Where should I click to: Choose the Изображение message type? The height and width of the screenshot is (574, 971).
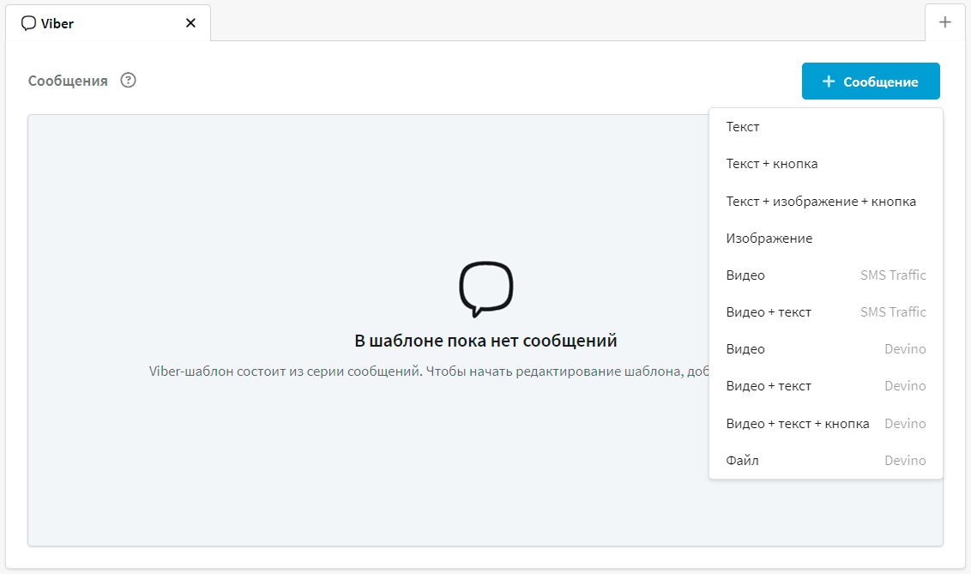point(826,239)
